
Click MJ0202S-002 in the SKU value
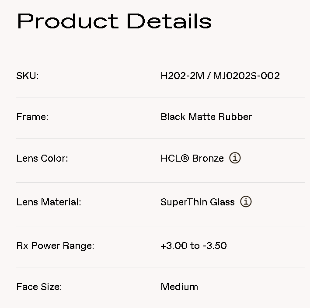click(246, 76)
